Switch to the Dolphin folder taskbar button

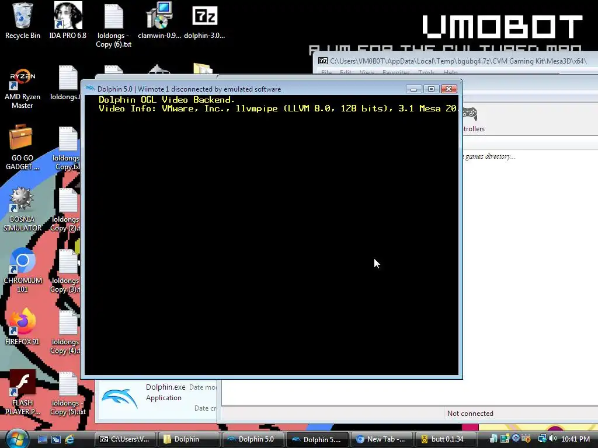(x=189, y=439)
